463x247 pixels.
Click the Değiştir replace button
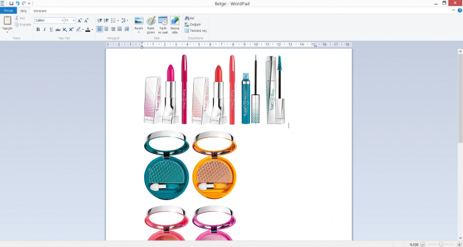click(x=193, y=24)
